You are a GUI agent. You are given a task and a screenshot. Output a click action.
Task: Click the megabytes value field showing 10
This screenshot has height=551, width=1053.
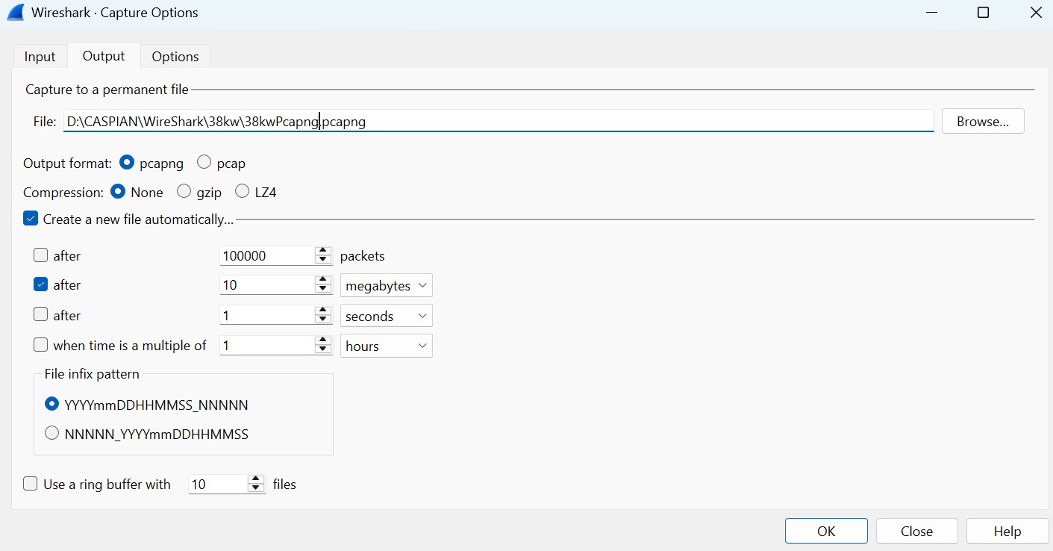pos(267,285)
